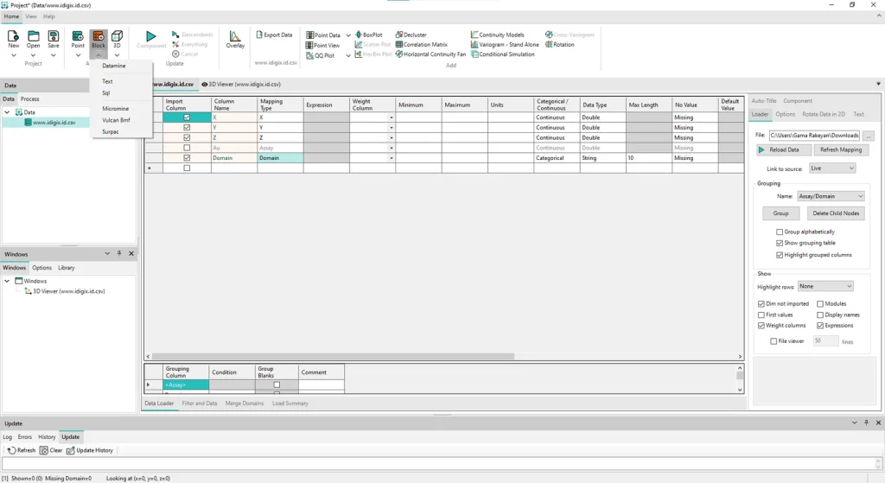Image resolution: width=885 pixels, height=483 pixels.
Task: Click the New project icon
Action: [13, 36]
